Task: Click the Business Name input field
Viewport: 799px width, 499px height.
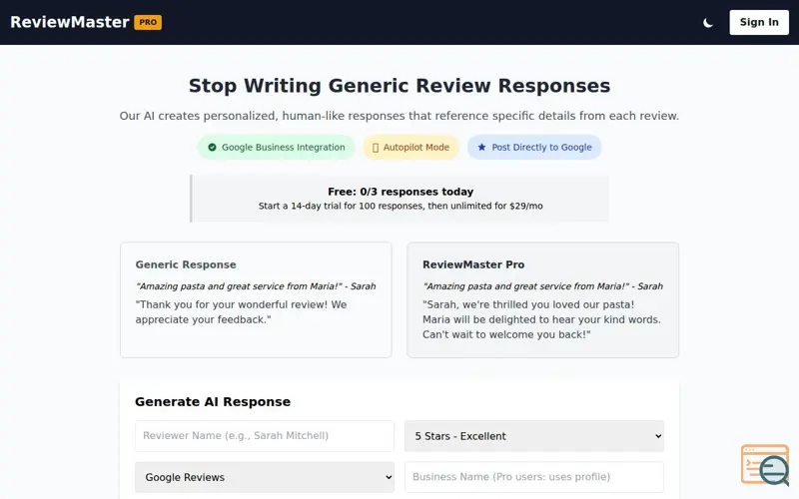Action: point(534,477)
